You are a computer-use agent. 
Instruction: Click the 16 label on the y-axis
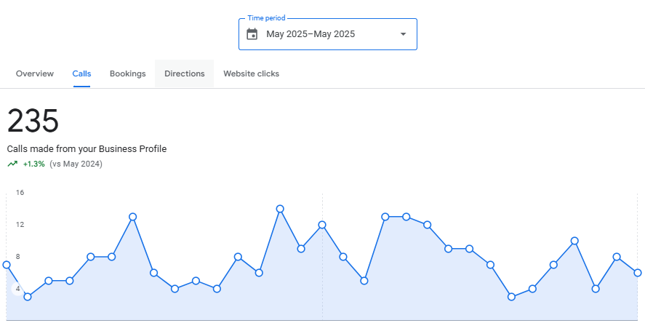[20, 193]
